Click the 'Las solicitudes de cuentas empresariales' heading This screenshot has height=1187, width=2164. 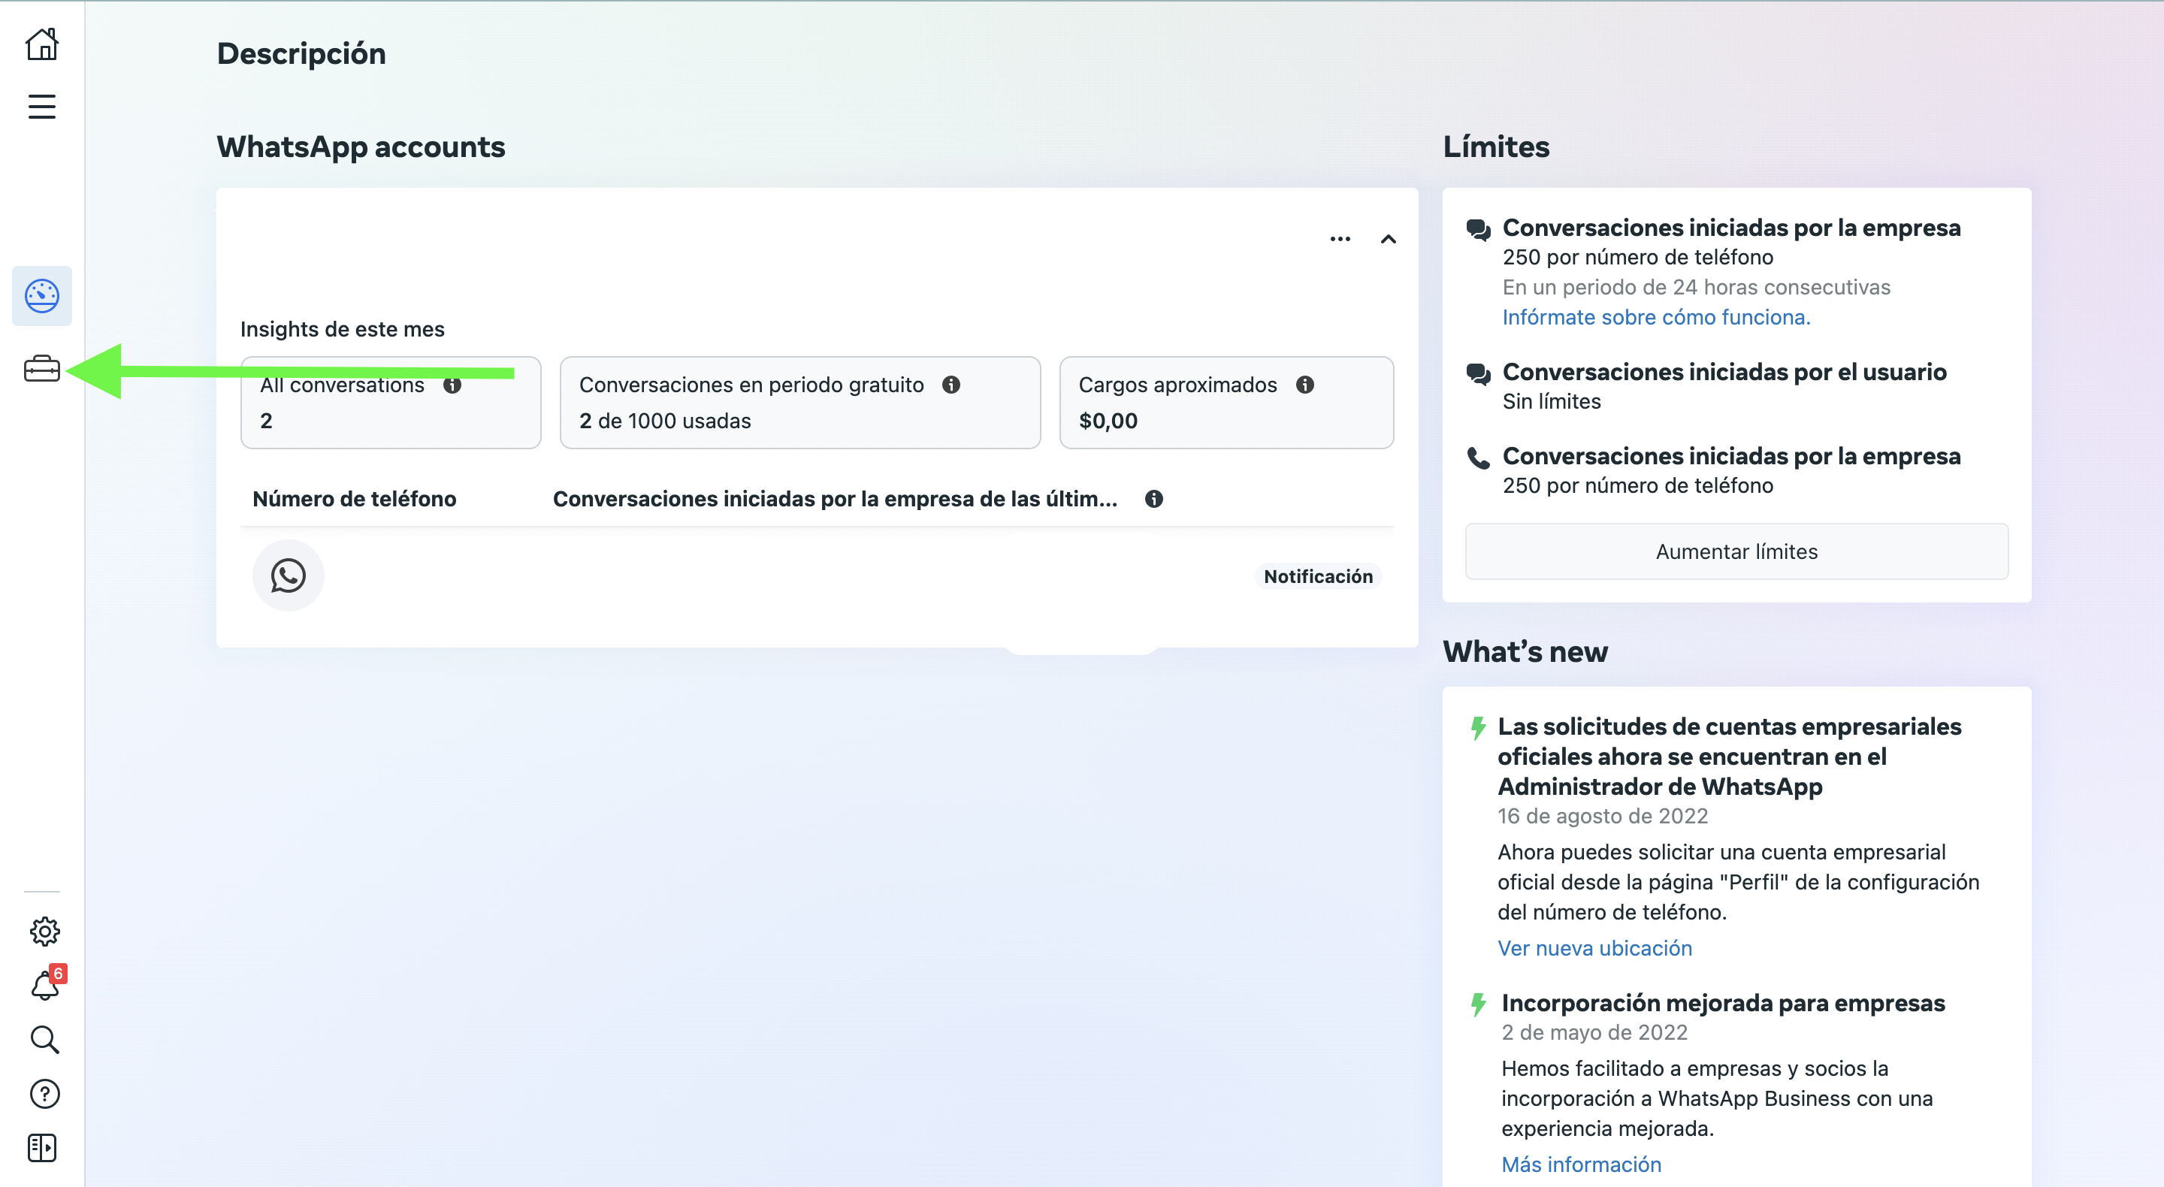(x=1730, y=756)
